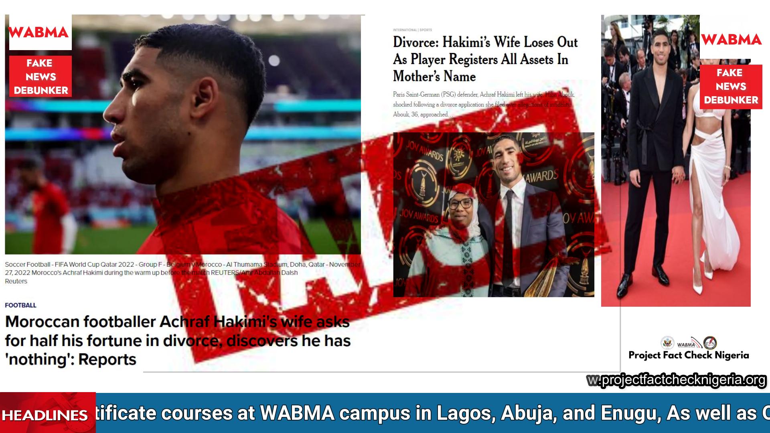The height and width of the screenshot is (433, 770).
Task: Click the right FAKE NEWS DEBUNKER badge
Action: (731, 87)
